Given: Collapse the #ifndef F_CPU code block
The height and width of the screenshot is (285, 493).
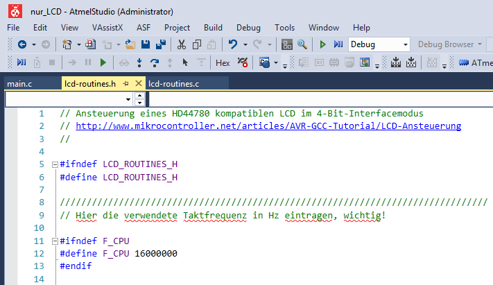Looking at the screenshot, I should click(55, 241).
